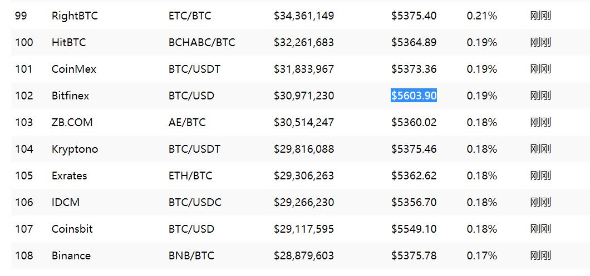
Task: Open the BCHABC/BTC trading pair
Action: pyautogui.click(x=201, y=42)
